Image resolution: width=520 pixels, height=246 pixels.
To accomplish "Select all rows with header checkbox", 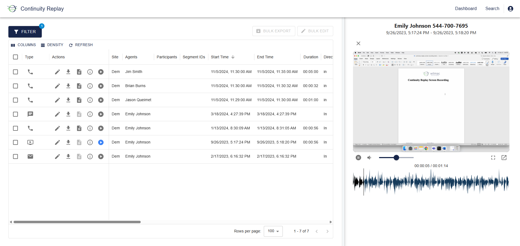I will click(x=15, y=57).
